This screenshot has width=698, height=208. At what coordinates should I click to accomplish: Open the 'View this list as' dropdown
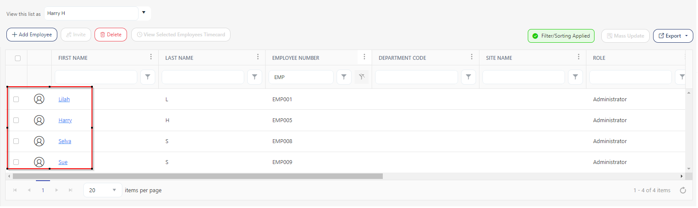[x=144, y=13]
